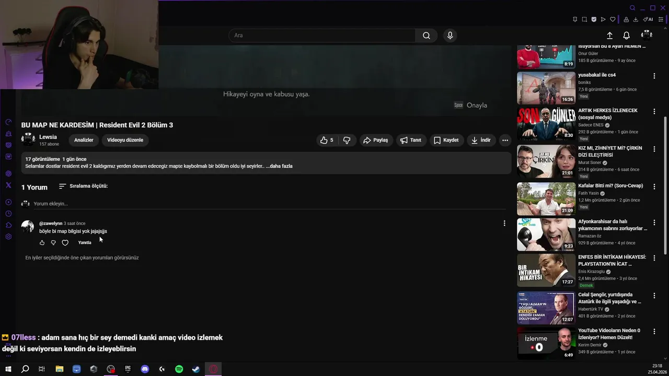
Task: Add page to bookmarks heart icon
Action: click(613, 19)
